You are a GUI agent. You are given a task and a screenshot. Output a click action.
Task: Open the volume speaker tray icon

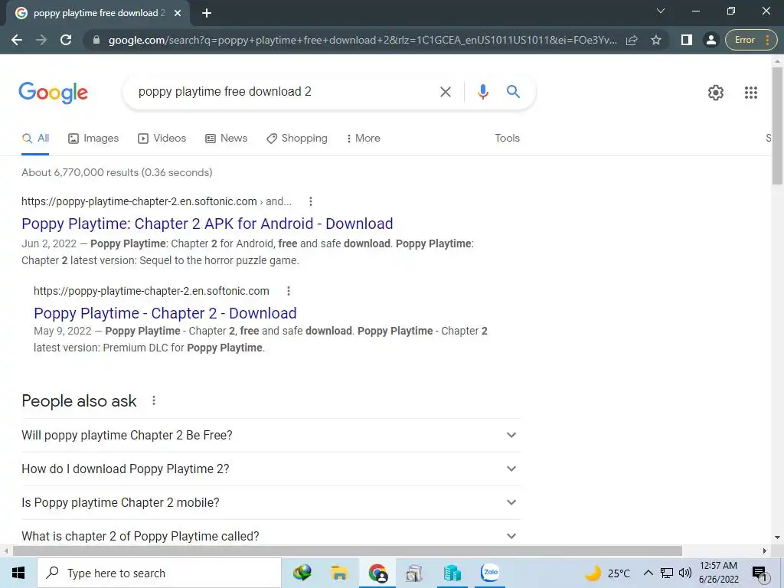[685, 573]
